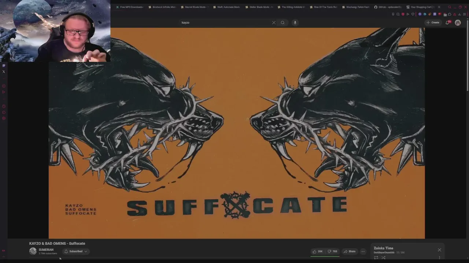Click the SUMERIAN channel avatar
This screenshot has width=469, height=263.
click(33, 251)
